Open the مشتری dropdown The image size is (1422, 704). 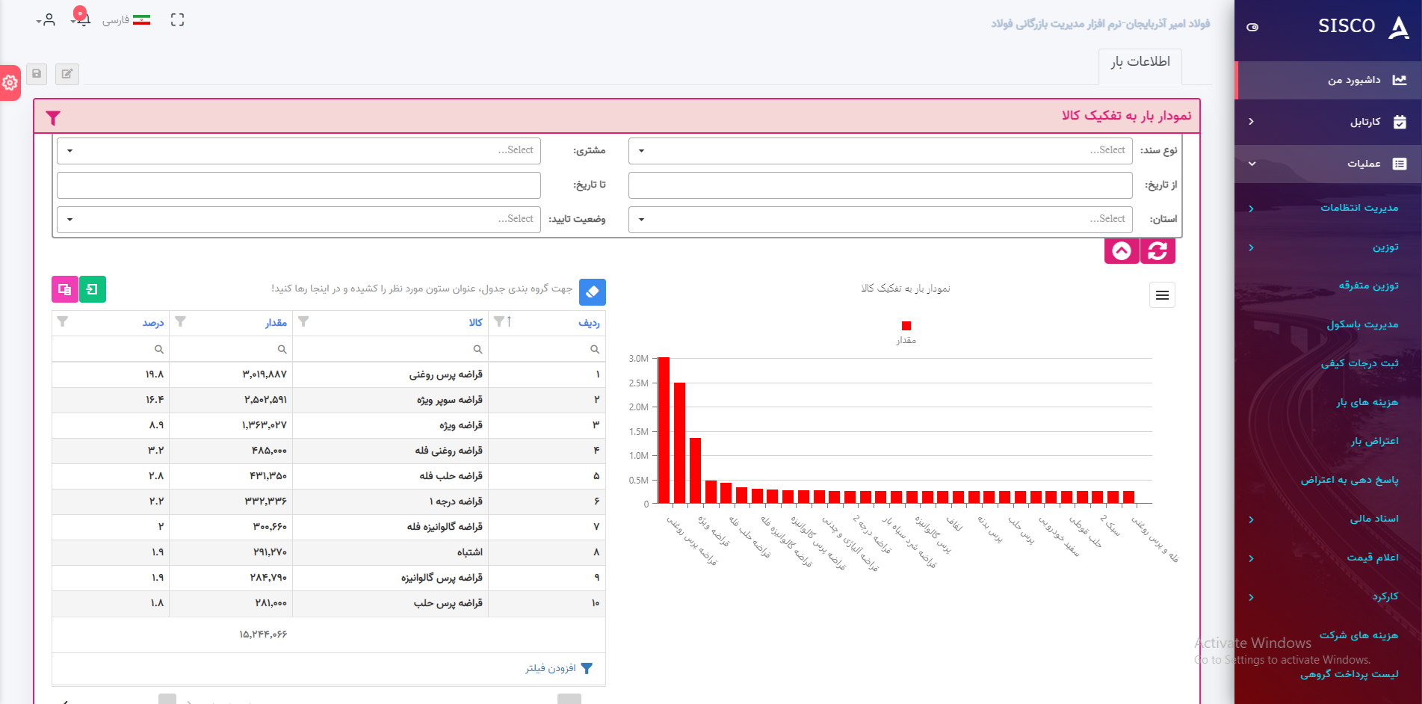[x=299, y=151]
